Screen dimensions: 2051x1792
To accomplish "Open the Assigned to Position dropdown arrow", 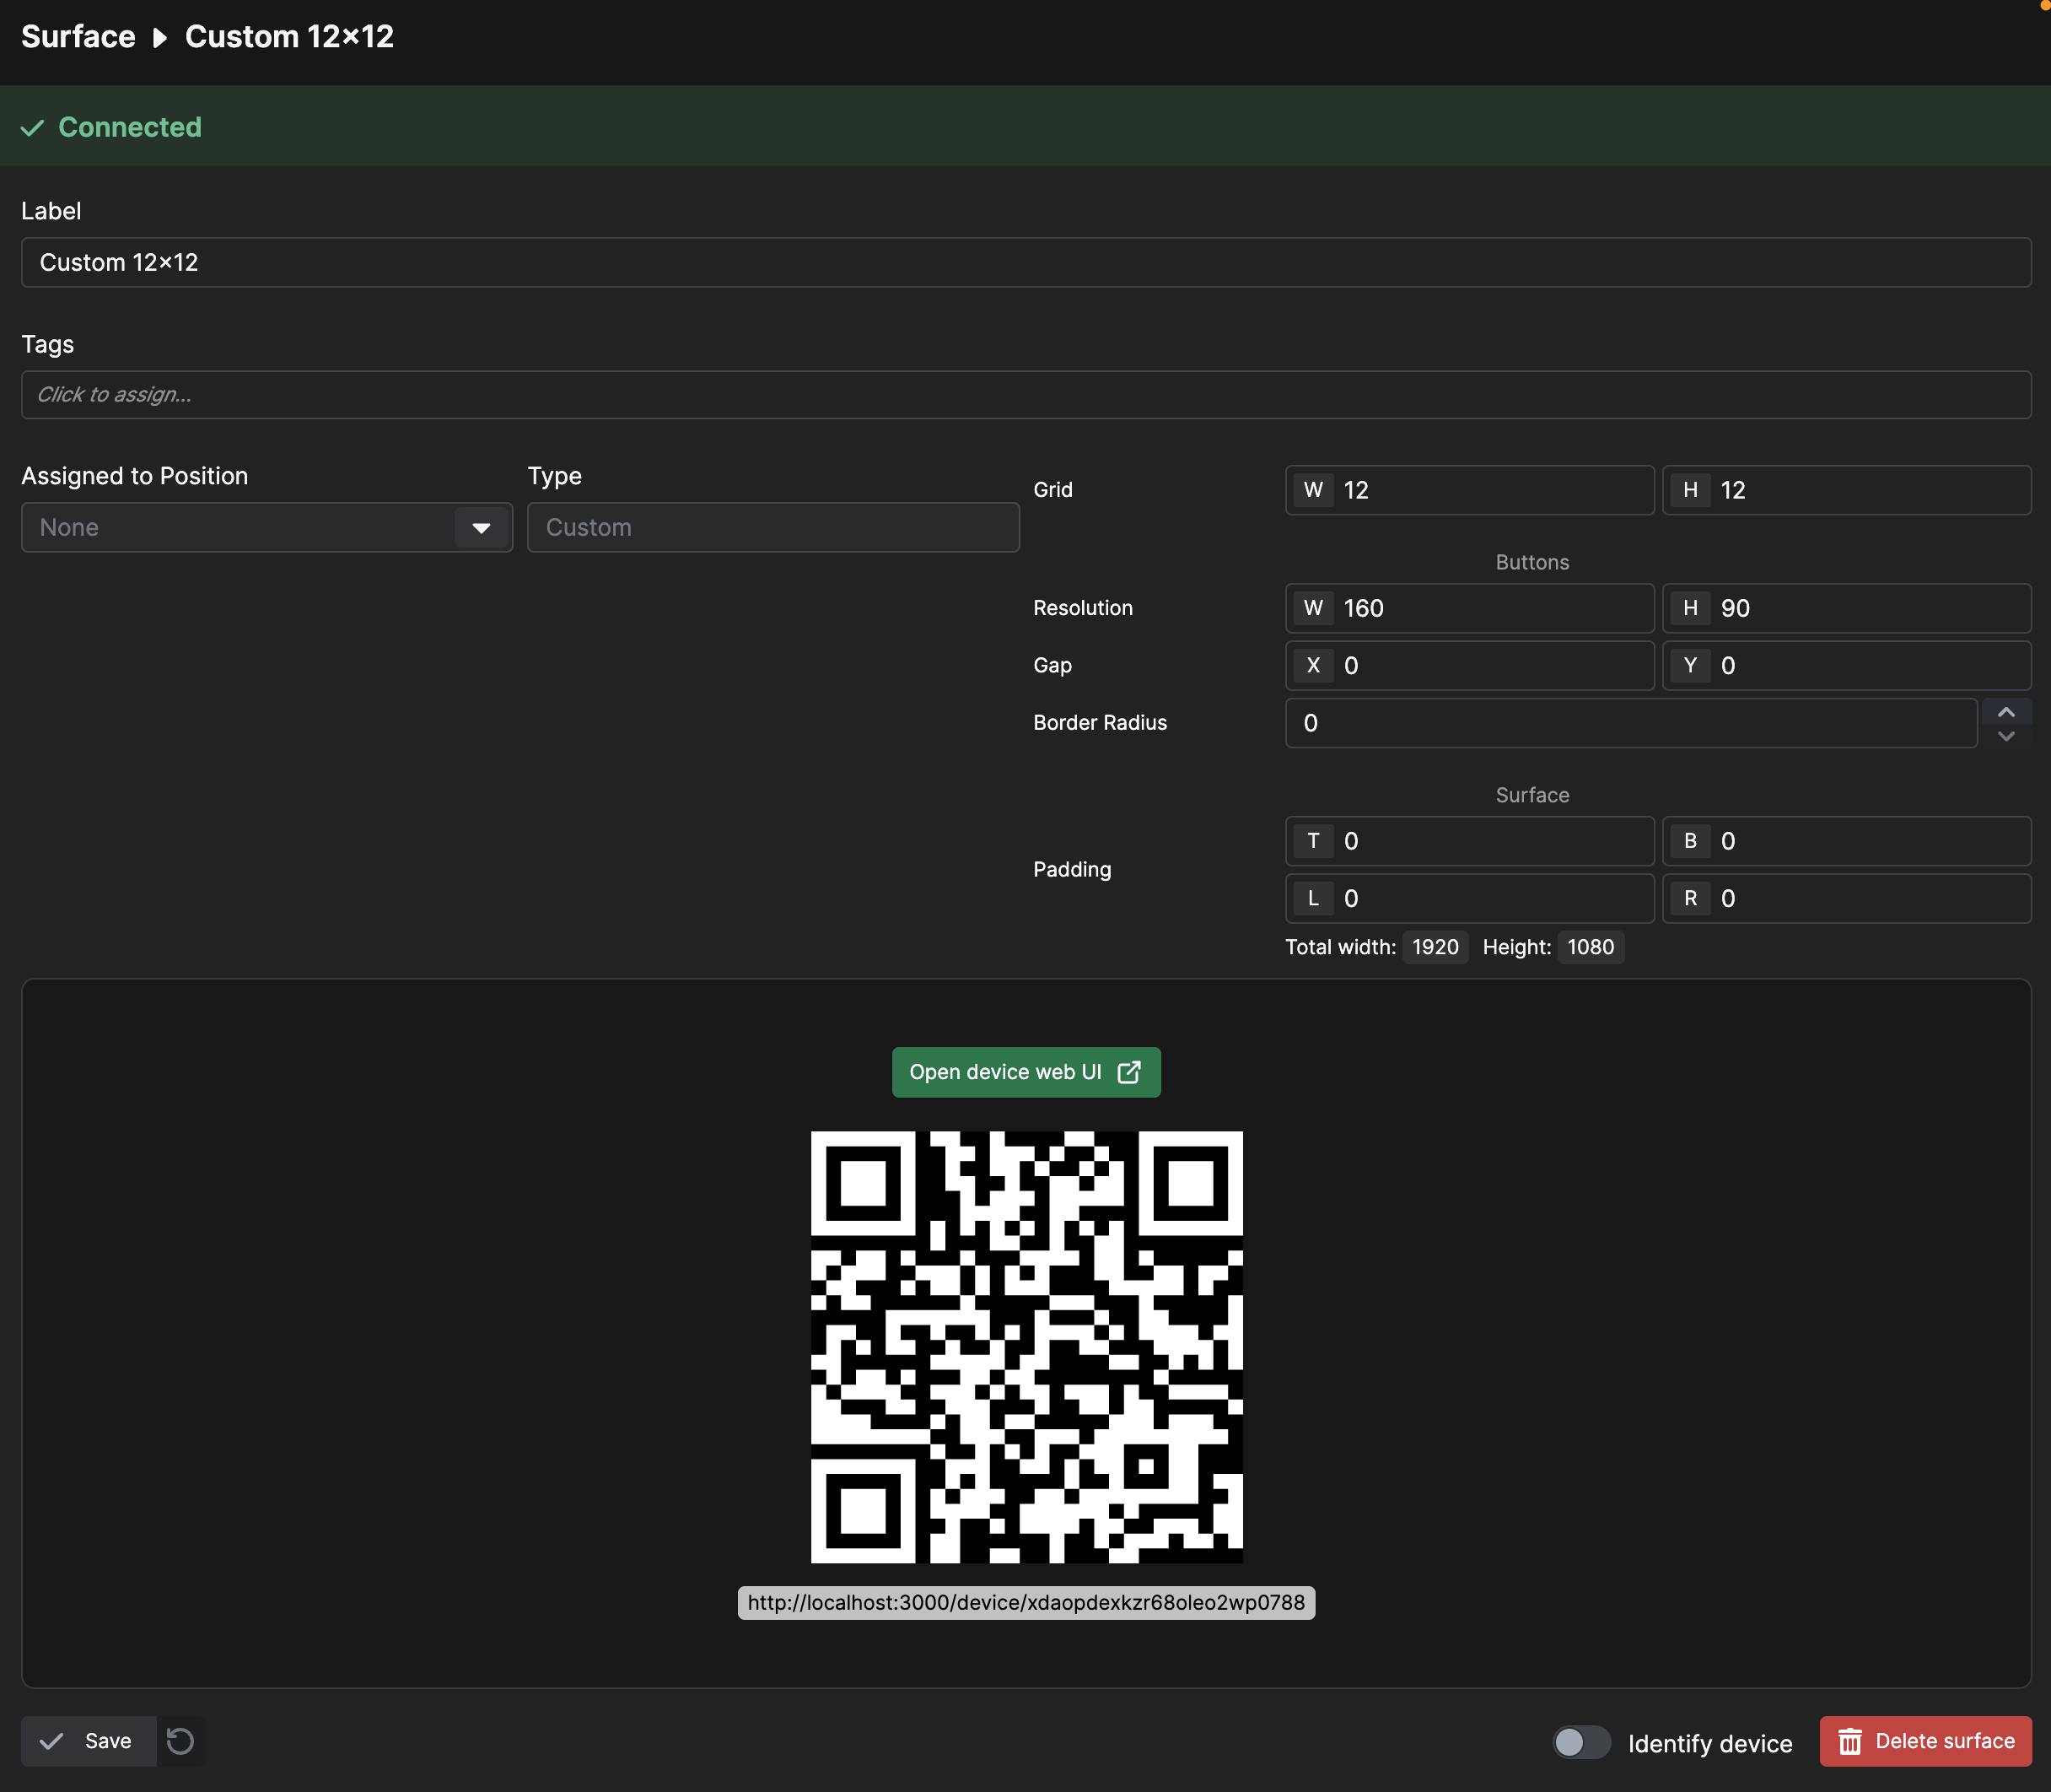I will click(481, 528).
